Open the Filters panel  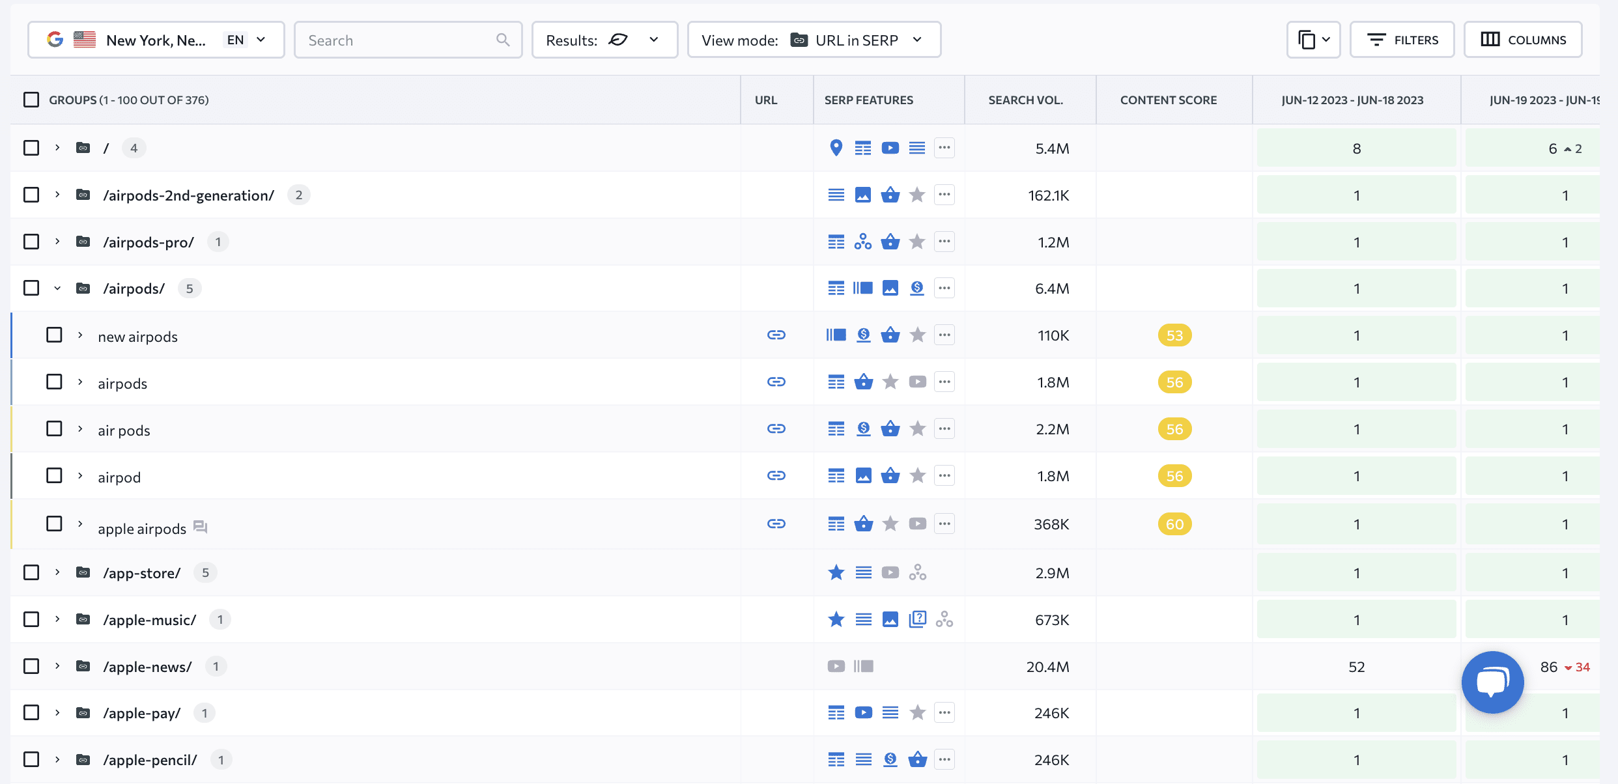tap(1402, 40)
